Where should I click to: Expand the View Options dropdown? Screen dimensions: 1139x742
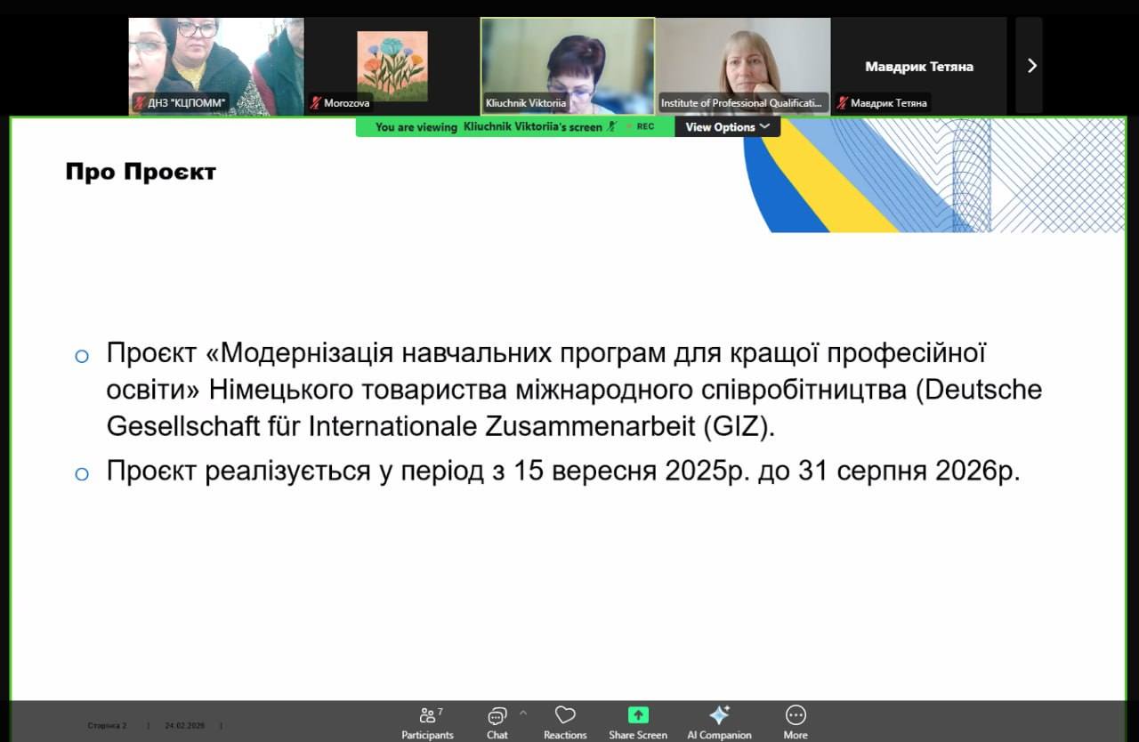pos(727,127)
